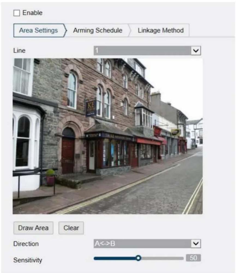The width and height of the screenshot is (236, 273).
Task: Click the Clear button
Action: pyautogui.click(x=71, y=228)
